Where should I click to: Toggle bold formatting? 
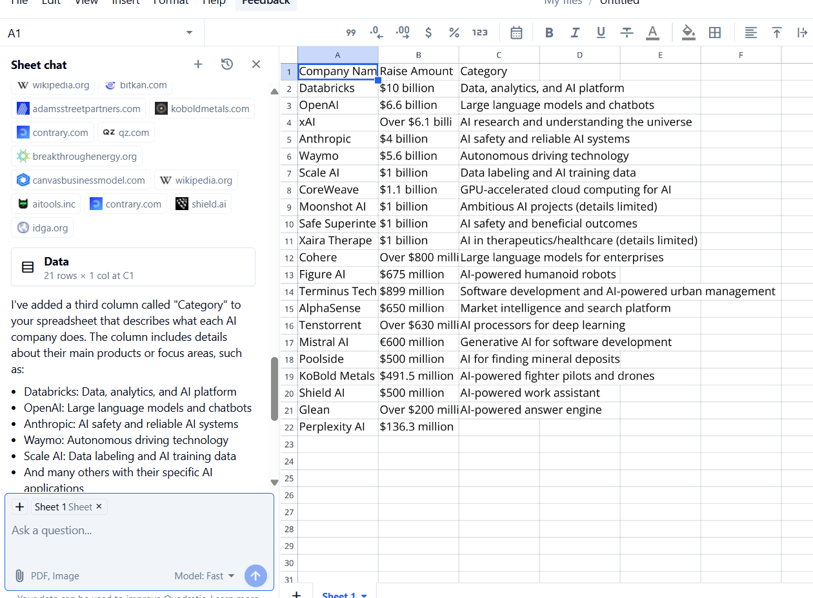click(549, 33)
